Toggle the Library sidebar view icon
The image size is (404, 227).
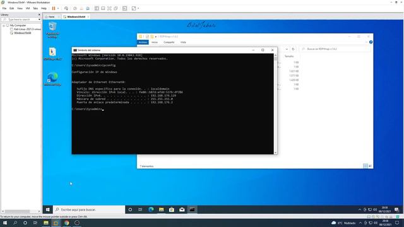97,8
